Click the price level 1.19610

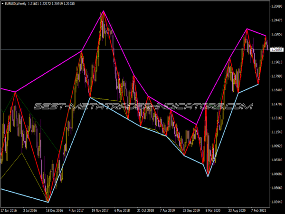point(277,62)
